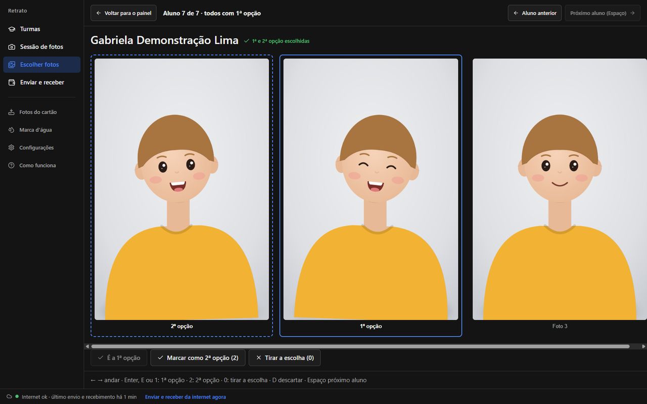
Task: Open the Fotos do cartão label
Action: click(x=38, y=112)
